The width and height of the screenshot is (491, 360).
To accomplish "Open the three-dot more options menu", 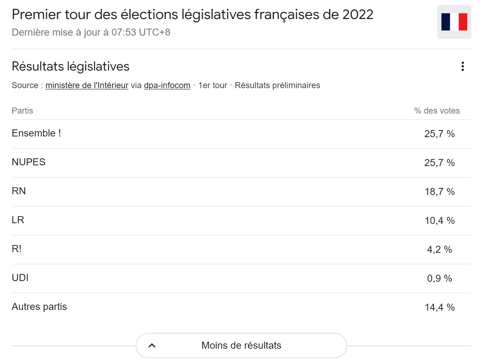I will click(x=462, y=66).
